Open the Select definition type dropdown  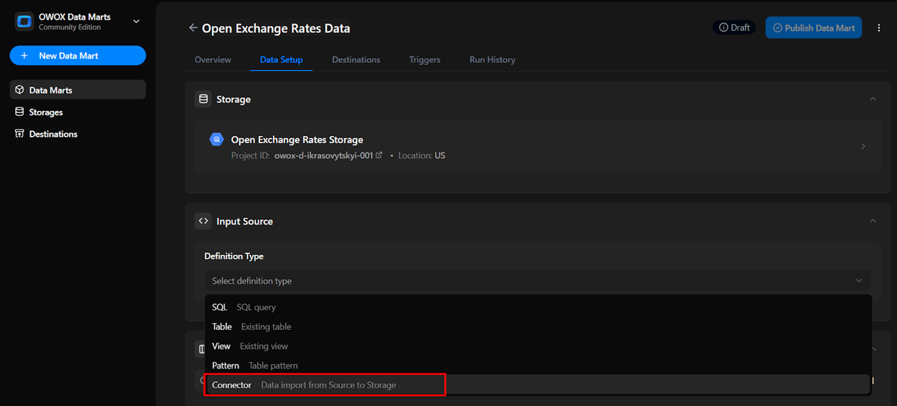538,281
